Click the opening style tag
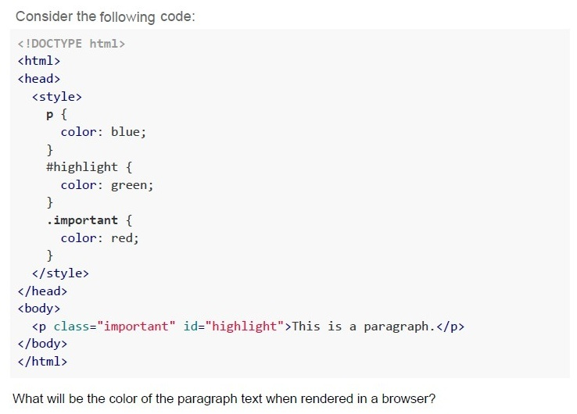The width and height of the screenshot is (577, 414). tap(57, 97)
